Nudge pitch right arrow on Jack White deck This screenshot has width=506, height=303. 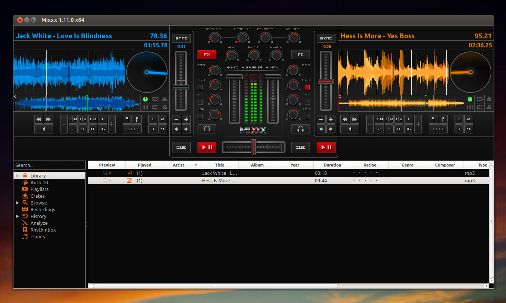186,129
